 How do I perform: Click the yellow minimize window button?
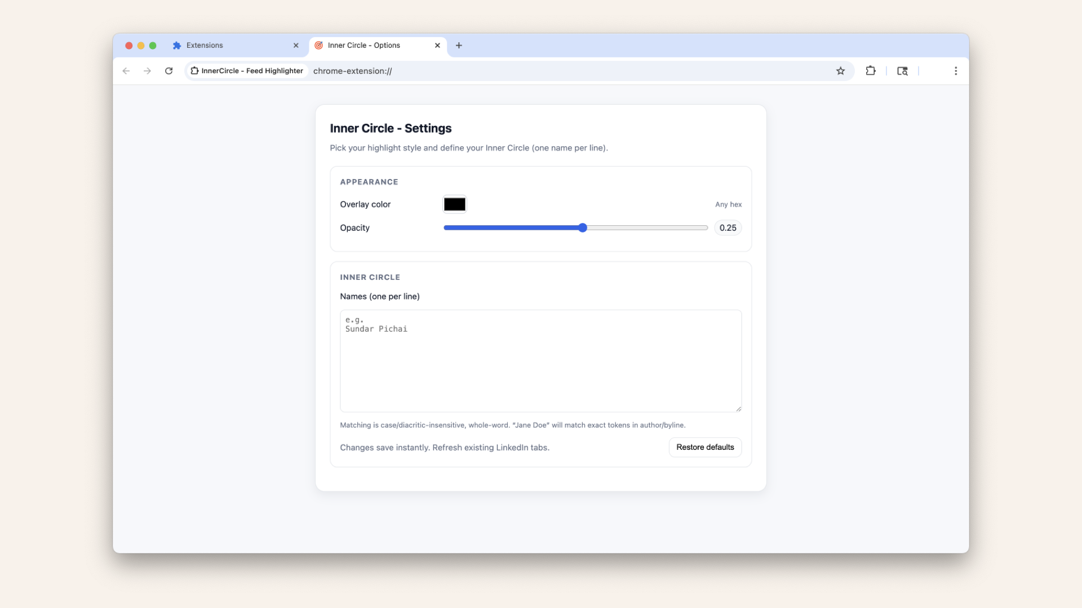point(141,46)
